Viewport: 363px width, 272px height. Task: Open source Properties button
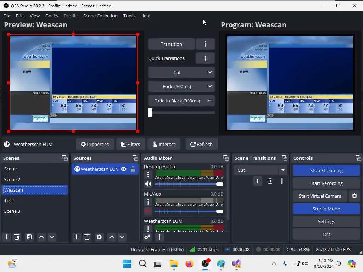(95, 144)
